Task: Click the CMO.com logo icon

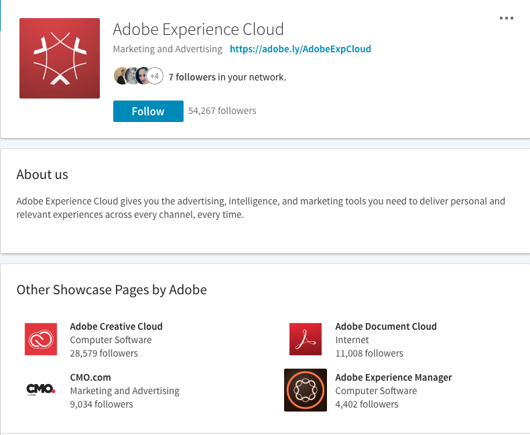Action: point(41,389)
